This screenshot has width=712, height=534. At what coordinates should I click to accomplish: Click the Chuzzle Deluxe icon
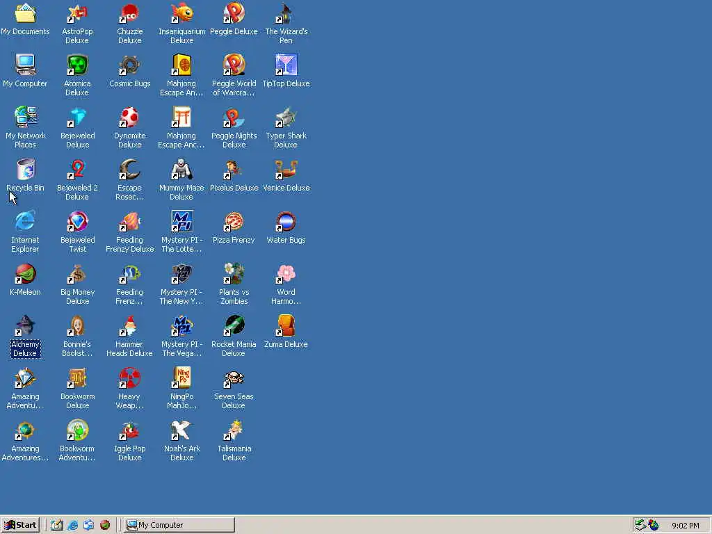[130, 13]
